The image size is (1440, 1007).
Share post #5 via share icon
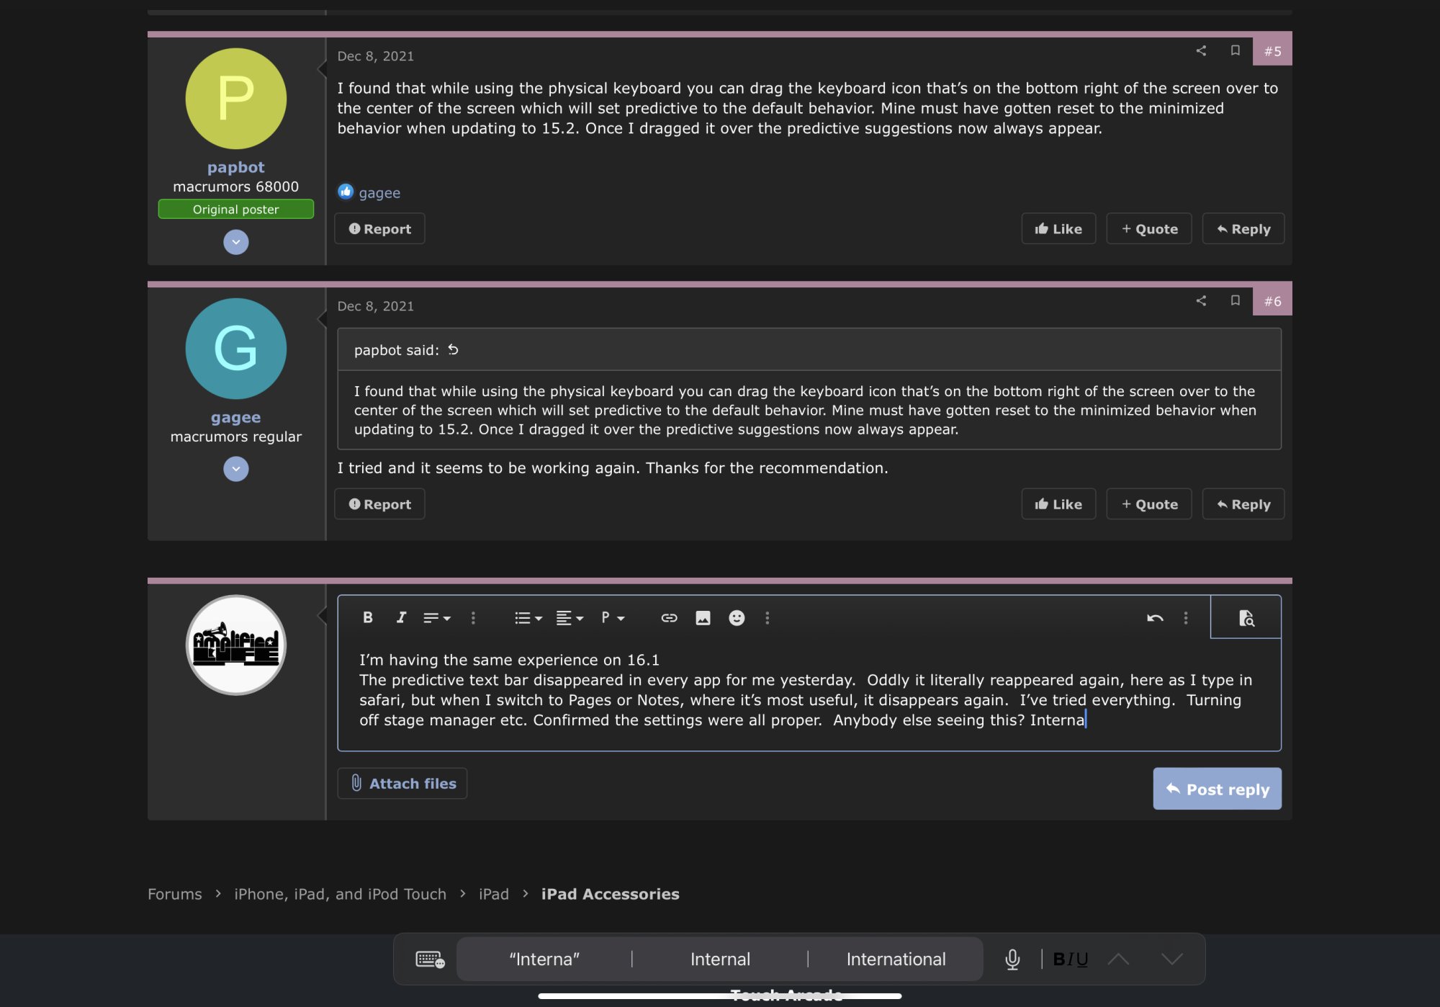pyautogui.click(x=1200, y=50)
